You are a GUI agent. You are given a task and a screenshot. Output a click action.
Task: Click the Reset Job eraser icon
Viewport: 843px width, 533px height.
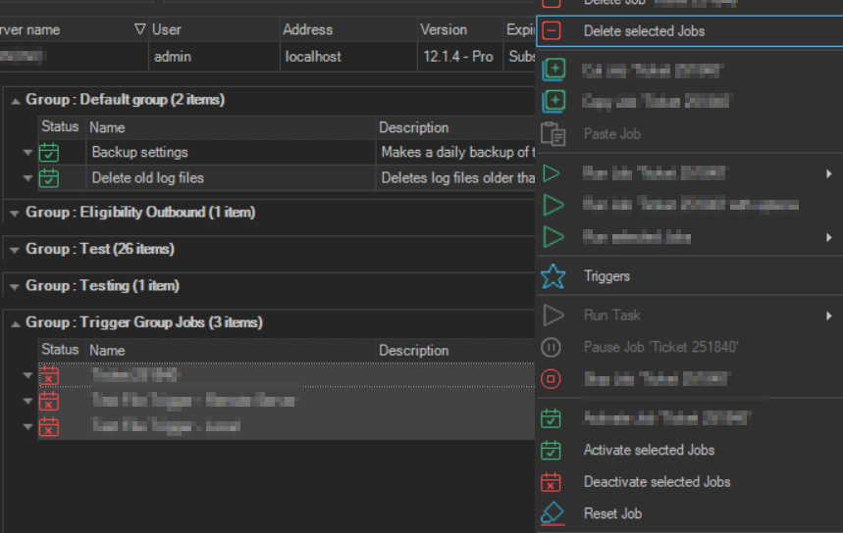[x=553, y=513]
